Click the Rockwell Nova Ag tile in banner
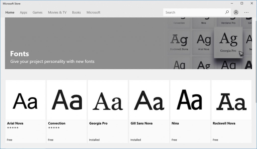This screenshot has width=257, height=149. pyautogui.click(x=179, y=42)
